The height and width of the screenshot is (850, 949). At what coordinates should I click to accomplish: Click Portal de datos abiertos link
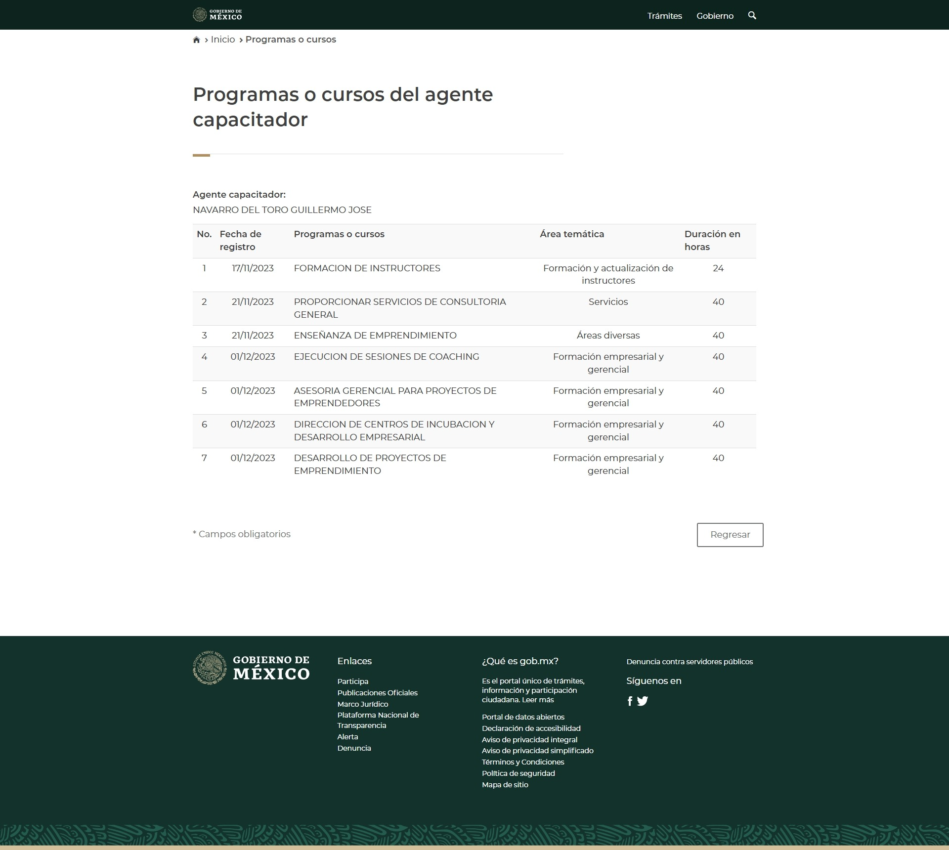(x=523, y=717)
